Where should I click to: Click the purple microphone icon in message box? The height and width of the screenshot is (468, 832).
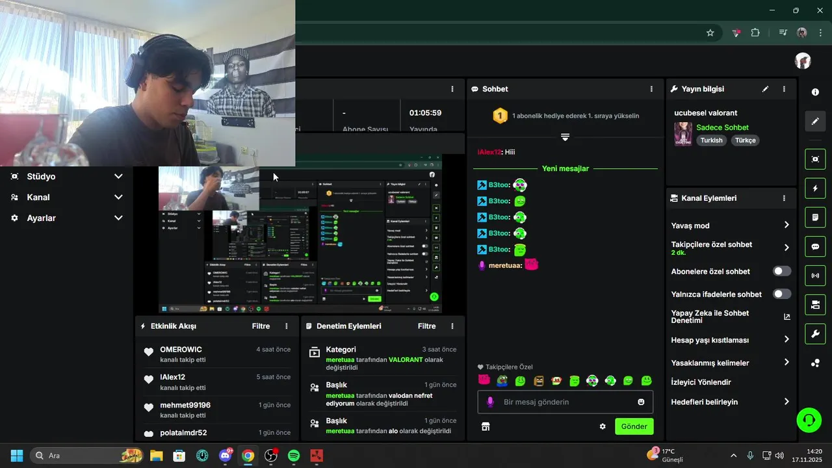490,402
